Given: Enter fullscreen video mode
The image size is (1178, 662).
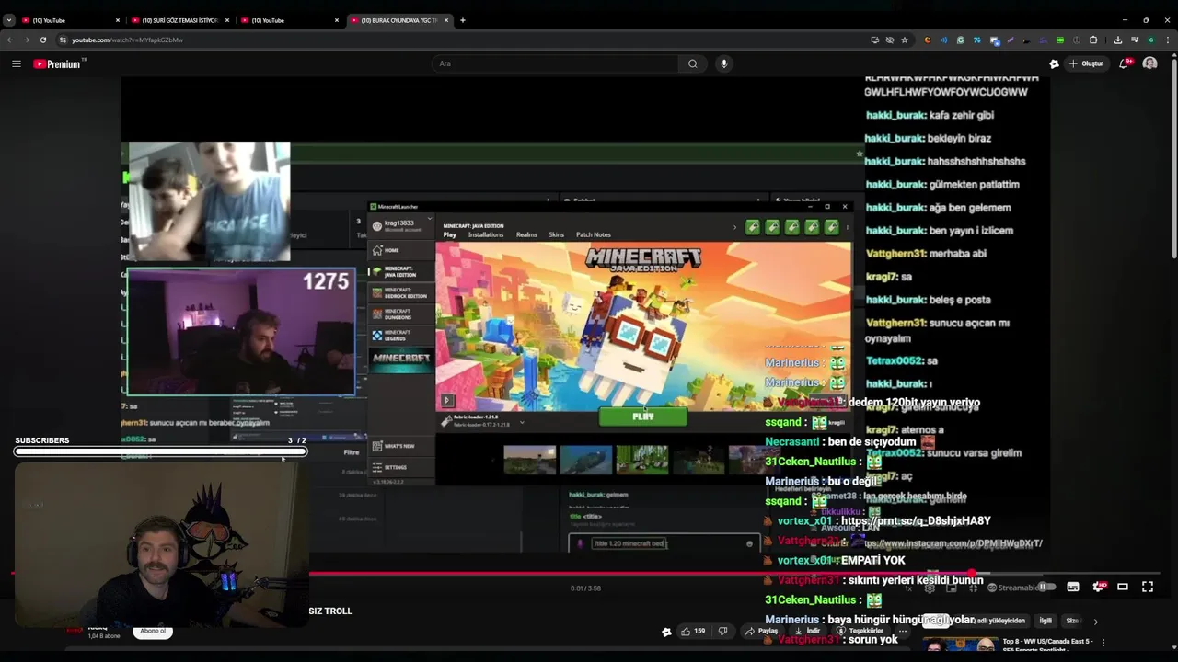Looking at the screenshot, I should (x=1148, y=587).
